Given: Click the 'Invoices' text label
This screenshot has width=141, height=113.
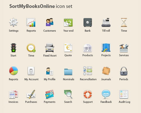Looking at the screenshot, I should coord(13,102).
